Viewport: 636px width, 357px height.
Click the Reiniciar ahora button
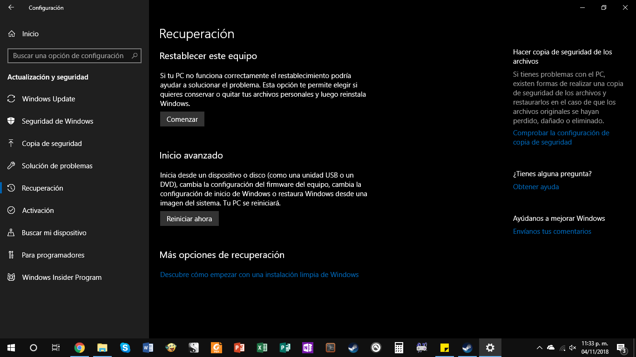coord(189,219)
